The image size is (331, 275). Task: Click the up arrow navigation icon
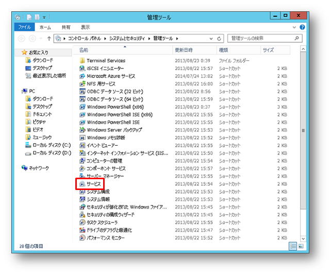(49, 39)
